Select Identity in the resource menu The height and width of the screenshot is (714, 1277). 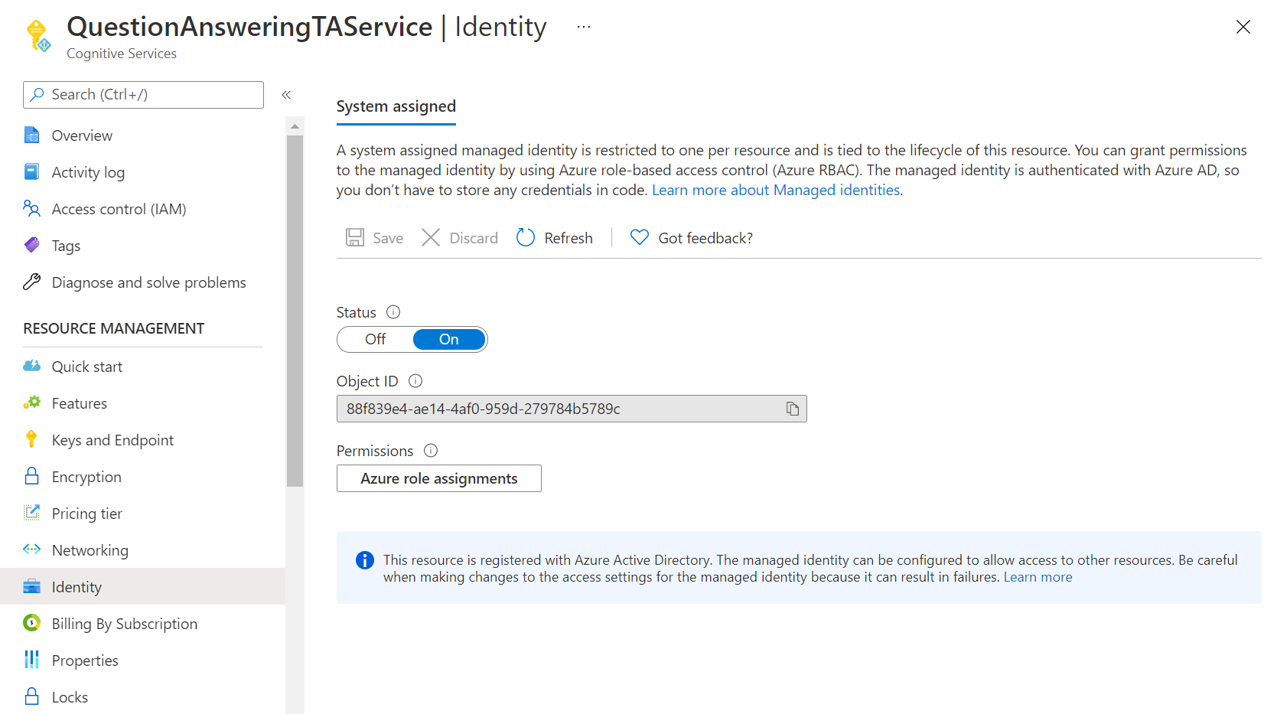click(x=76, y=586)
